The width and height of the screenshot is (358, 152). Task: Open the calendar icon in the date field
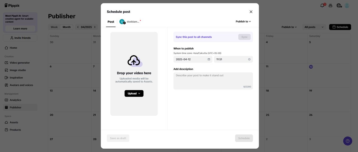tap(209, 59)
